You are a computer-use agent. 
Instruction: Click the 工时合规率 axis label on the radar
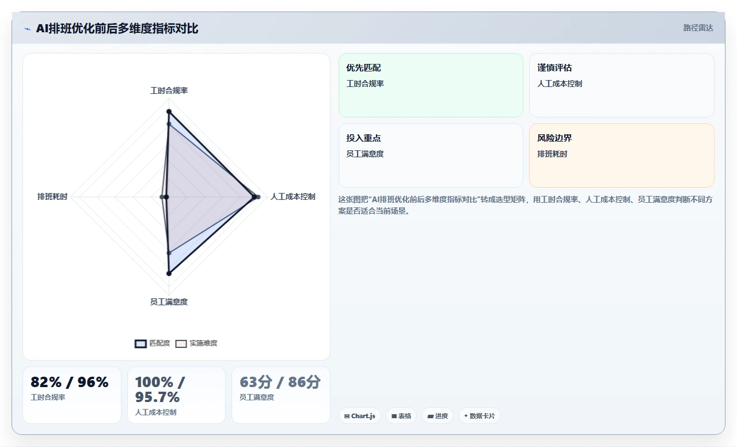(x=169, y=90)
